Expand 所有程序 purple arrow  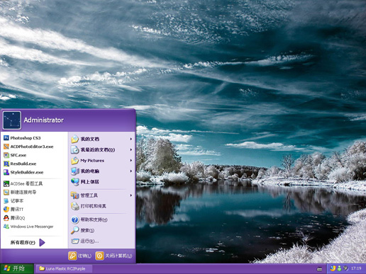click(42, 242)
